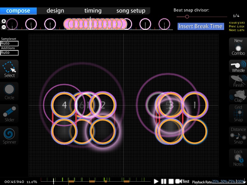Go to the timing tab
Screen dimensions: 247x185
93,11
